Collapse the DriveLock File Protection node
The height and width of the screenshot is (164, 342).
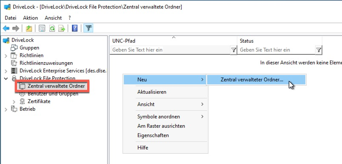6,78
